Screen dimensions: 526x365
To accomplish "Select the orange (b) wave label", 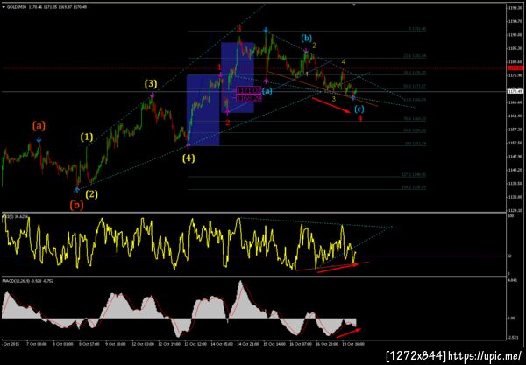I will click(76, 205).
